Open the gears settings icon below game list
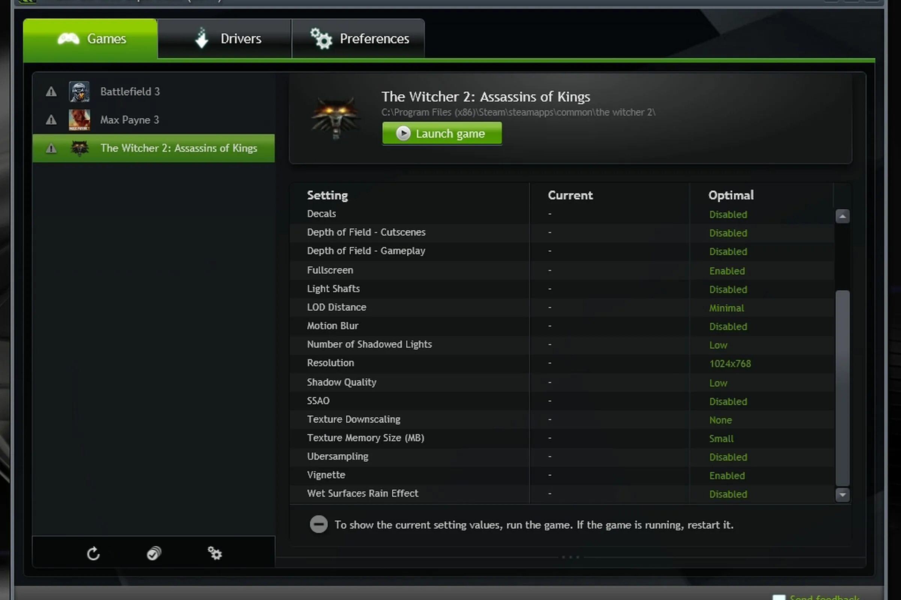Image resolution: width=901 pixels, height=600 pixels. (214, 553)
